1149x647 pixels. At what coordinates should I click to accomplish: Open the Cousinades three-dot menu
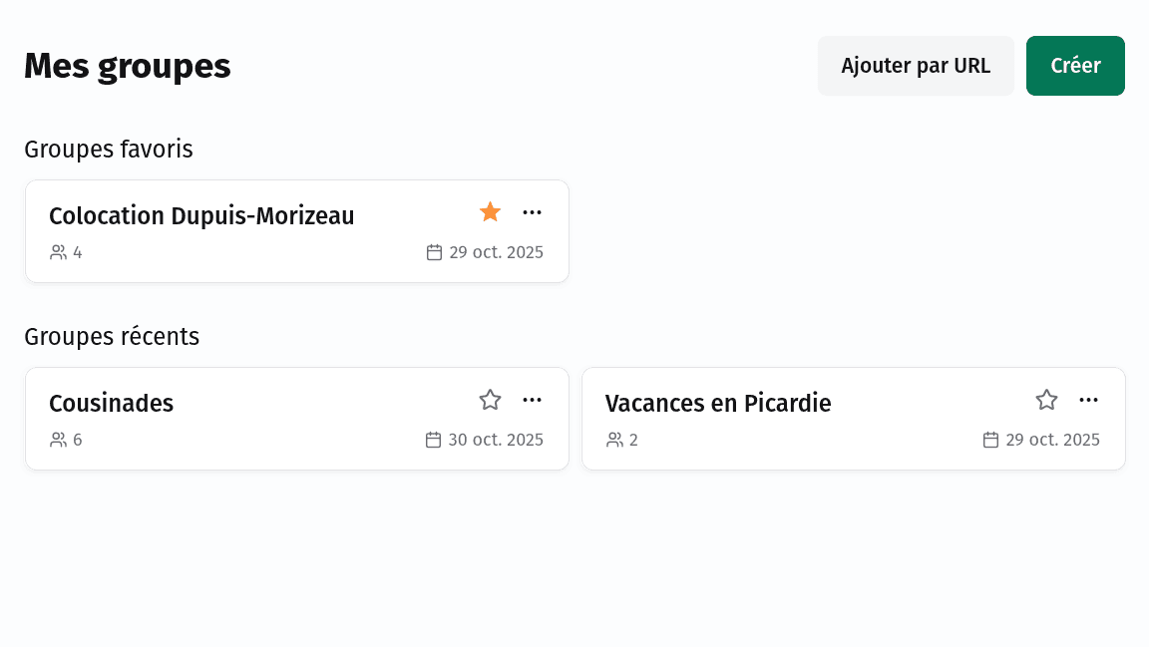(x=533, y=400)
